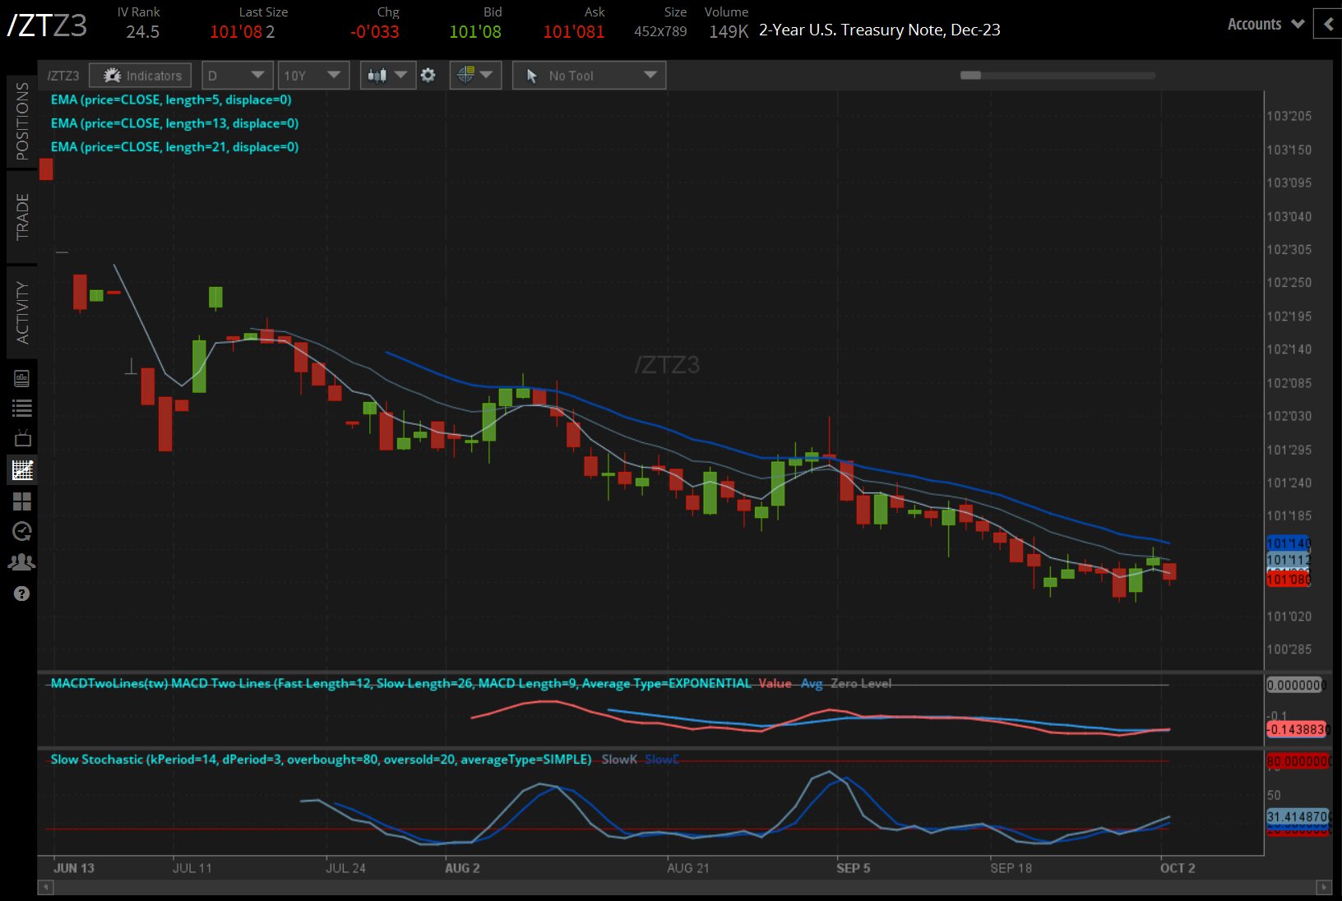This screenshot has width=1342, height=901.
Task: Click the SlowK legend label
Action: pos(619,760)
